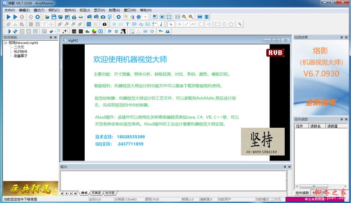
Task: Open the 控件(K) menu
Action: click(x=70, y=10)
